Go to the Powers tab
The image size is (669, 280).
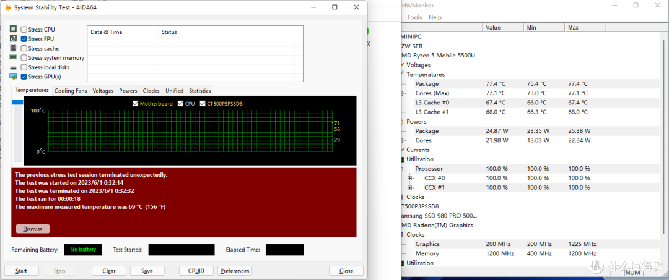128,91
